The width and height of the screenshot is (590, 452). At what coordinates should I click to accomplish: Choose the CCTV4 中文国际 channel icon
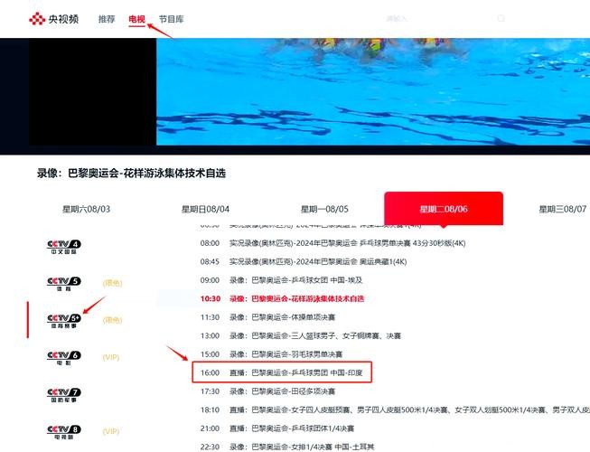tap(64, 247)
